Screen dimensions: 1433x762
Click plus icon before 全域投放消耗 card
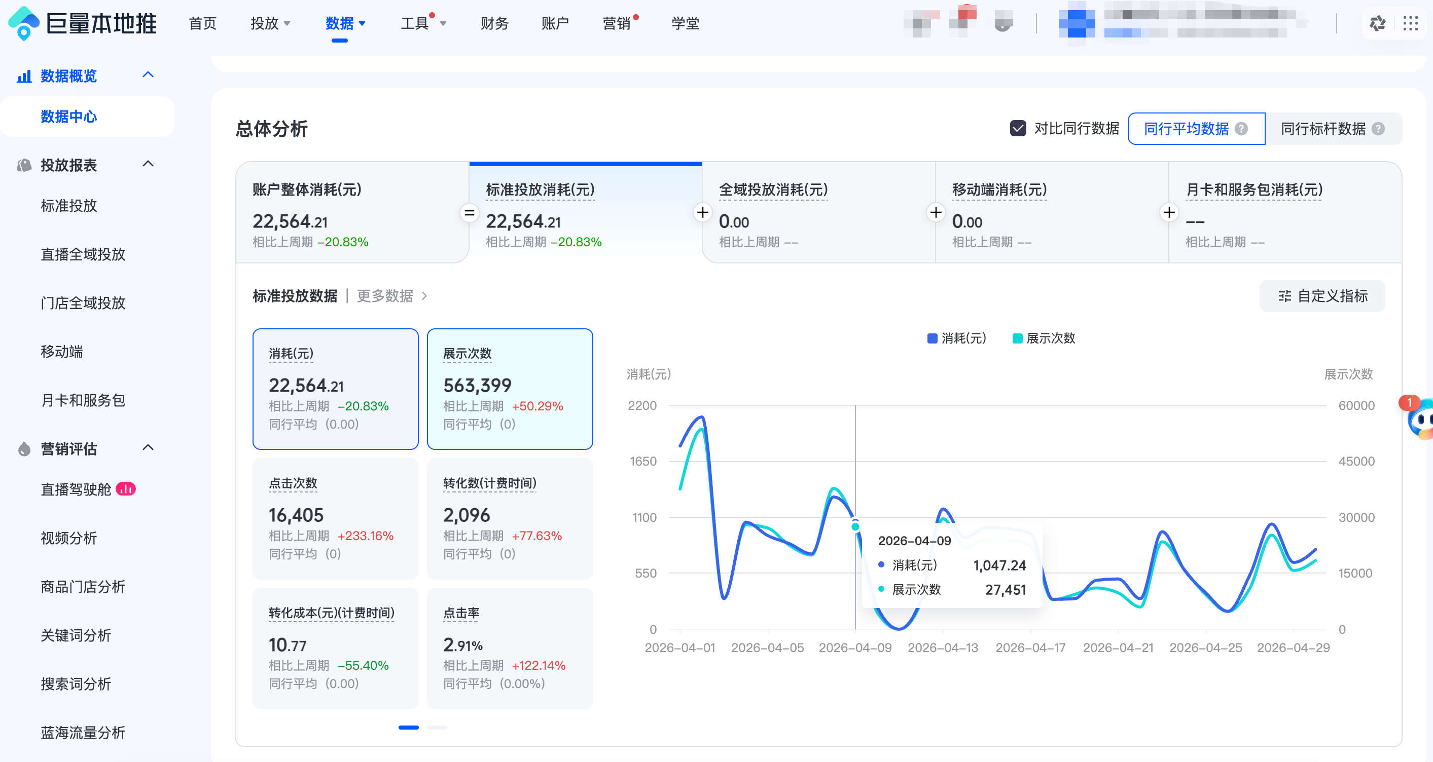tap(703, 213)
